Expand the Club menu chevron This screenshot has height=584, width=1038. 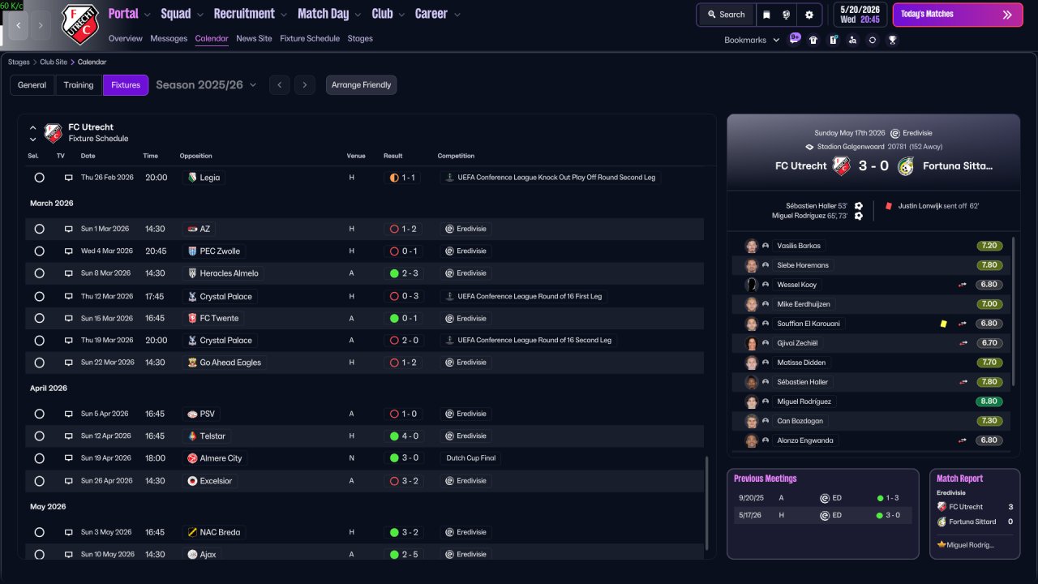coord(401,15)
